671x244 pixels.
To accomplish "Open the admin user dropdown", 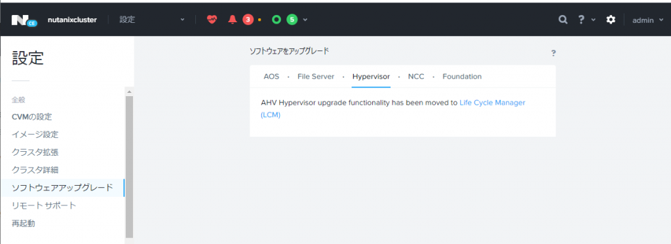I will coord(648,20).
